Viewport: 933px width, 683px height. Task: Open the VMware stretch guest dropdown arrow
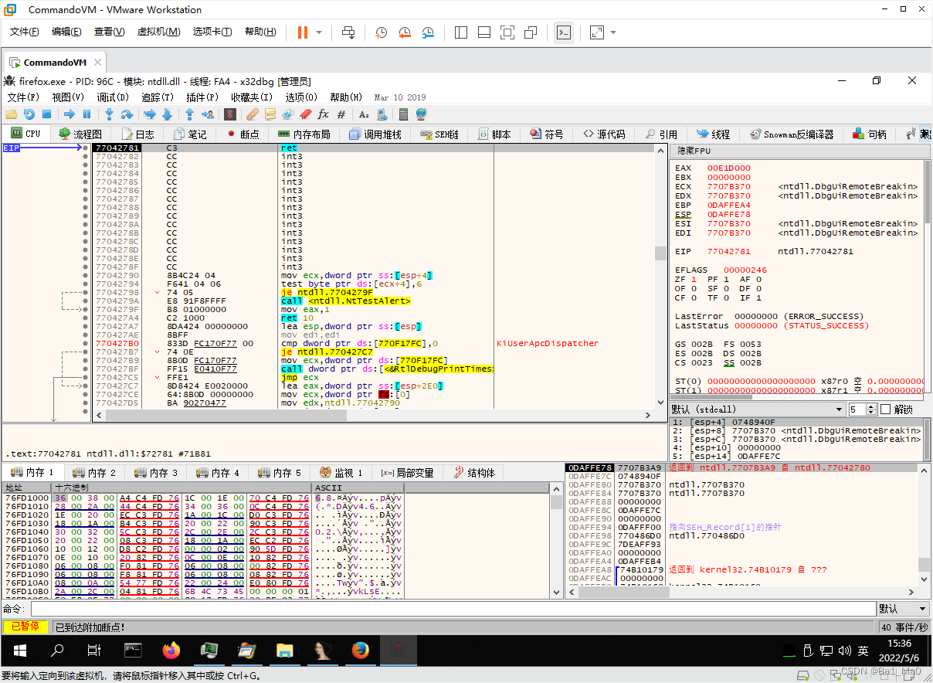tap(613, 32)
